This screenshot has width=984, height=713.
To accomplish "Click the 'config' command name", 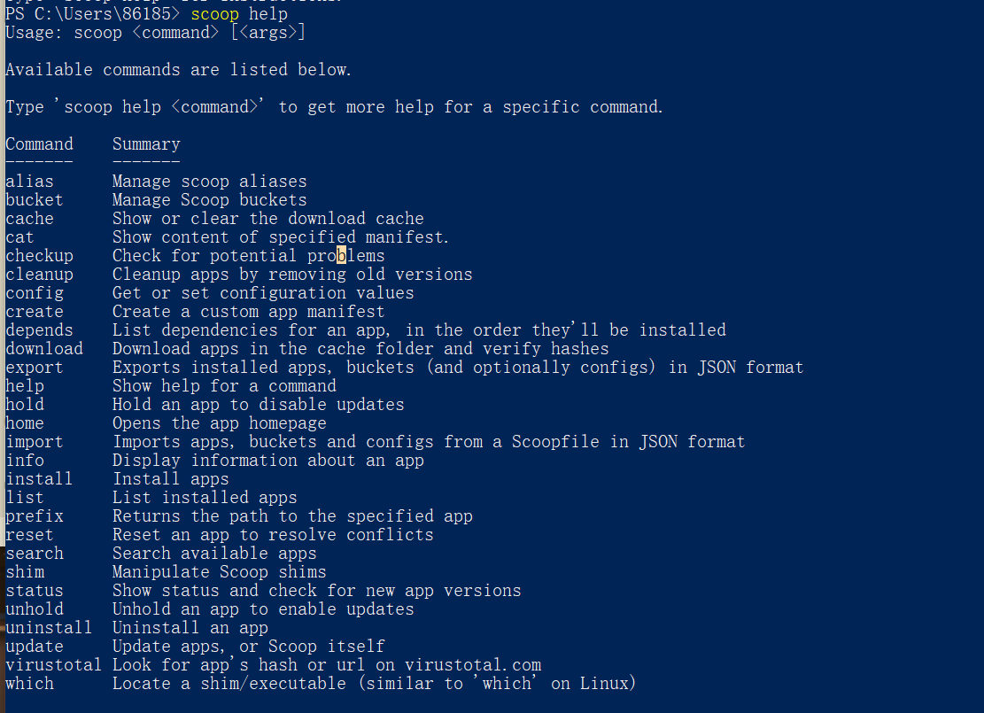I will click(x=35, y=293).
